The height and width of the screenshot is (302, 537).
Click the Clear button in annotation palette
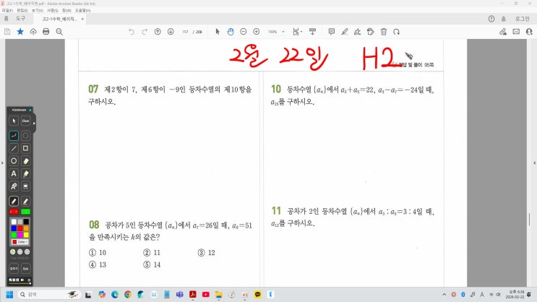pyautogui.click(x=25, y=121)
